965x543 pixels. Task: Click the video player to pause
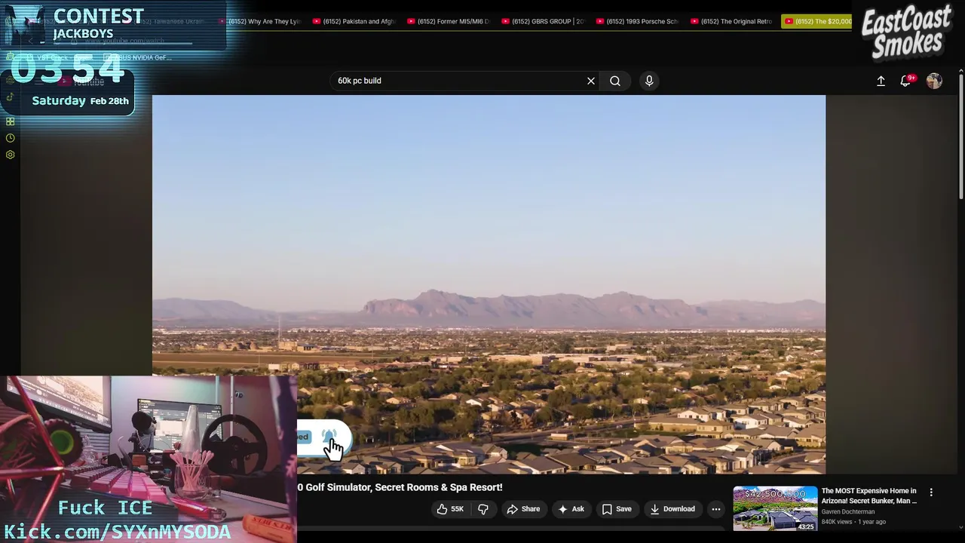[x=489, y=284]
